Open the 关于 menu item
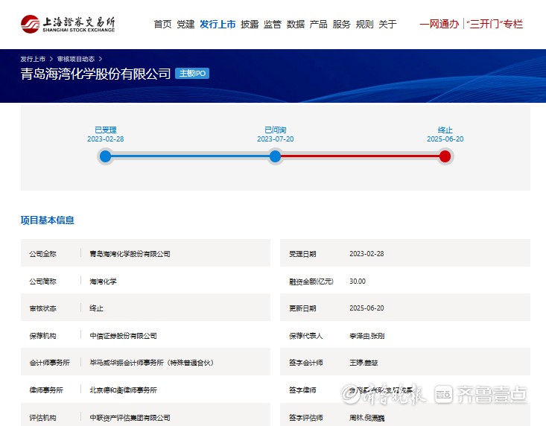The height and width of the screenshot is (426, 546). coord(387,24)
